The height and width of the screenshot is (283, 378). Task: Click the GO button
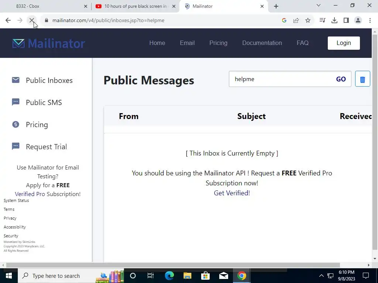[x=341, y=79]
